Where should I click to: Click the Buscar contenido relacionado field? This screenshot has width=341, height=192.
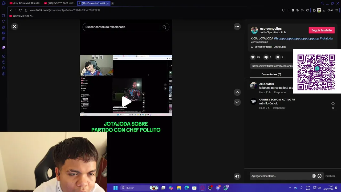(x=121, y=27)
